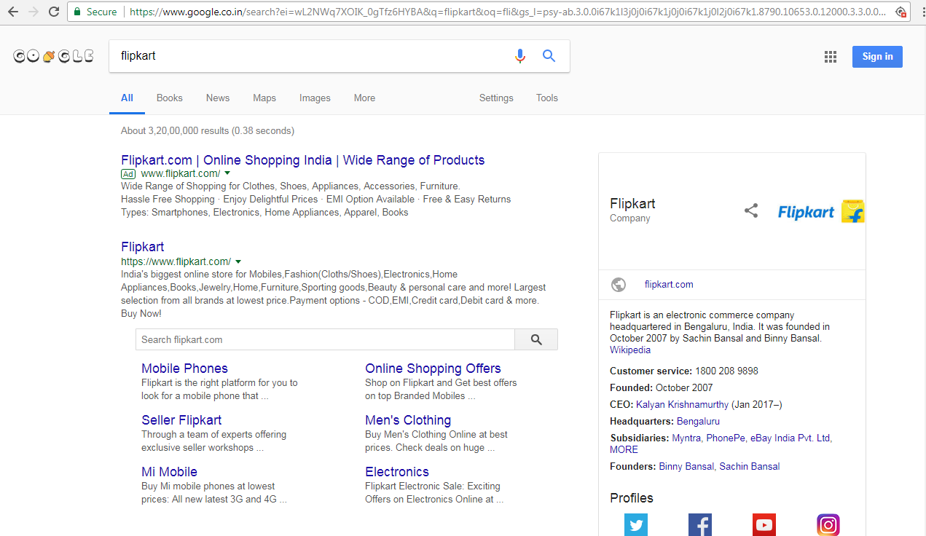This screenshot has height=536, width=926.
Task: Open flipkart.com link in knowledge panel
Action: click(x=669, y=285)
